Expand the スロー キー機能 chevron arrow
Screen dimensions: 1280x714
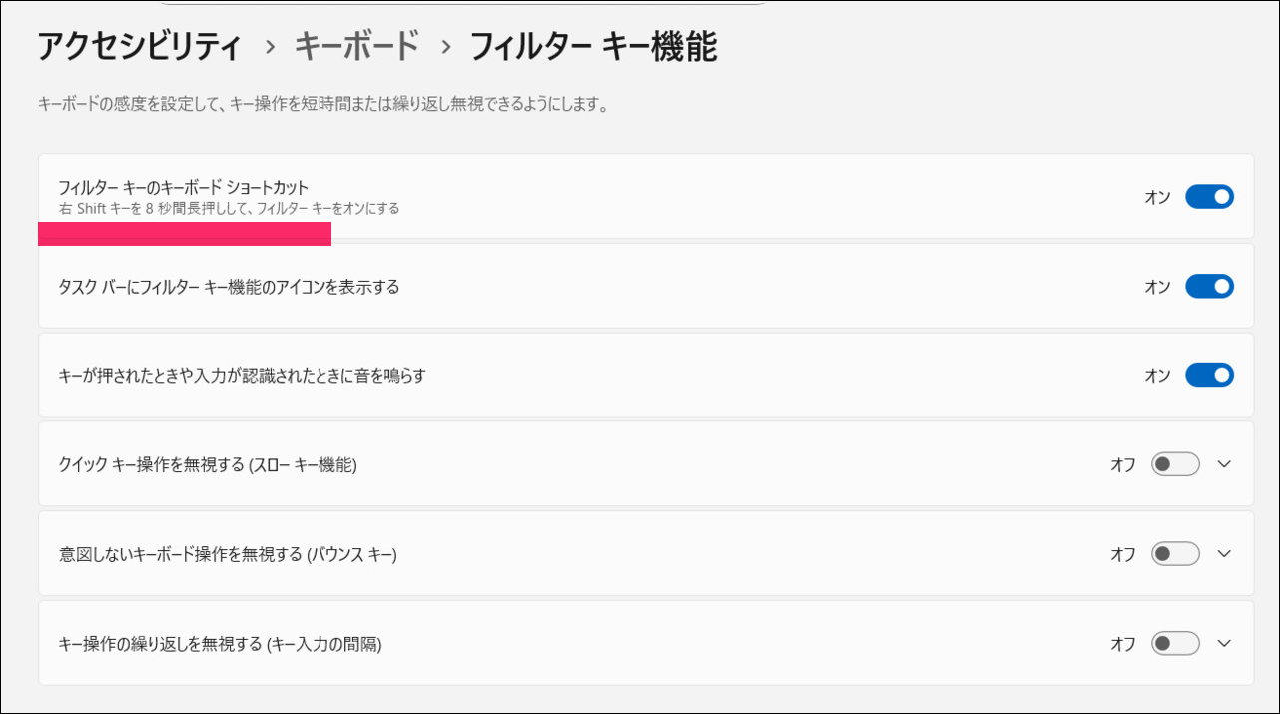click(x=1225, y=464)
